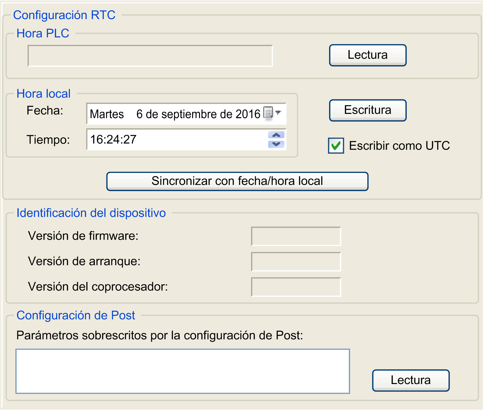Click Parámetros sobrescritos por la configuración label
Viewport: 483px width, 410px height.
160,336
